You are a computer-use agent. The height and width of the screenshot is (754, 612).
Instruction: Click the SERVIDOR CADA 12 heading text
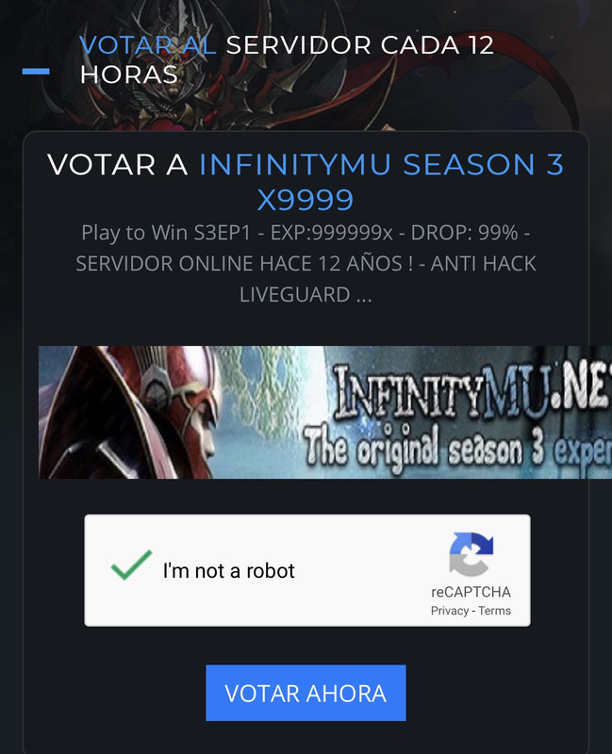point(360,45)
